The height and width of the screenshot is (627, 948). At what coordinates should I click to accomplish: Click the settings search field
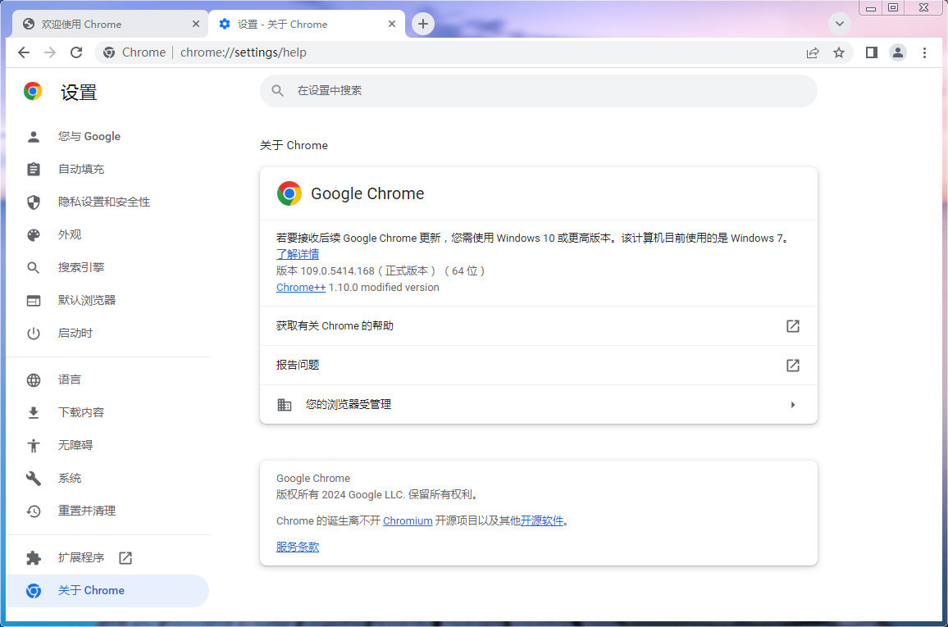[x=537, y=91]
